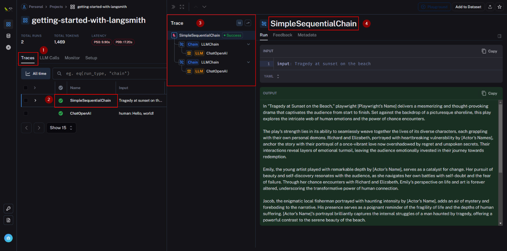507x251 pixels.
Task: Open the Show 15 page size dropdown
Action: [x=61, y=128]
